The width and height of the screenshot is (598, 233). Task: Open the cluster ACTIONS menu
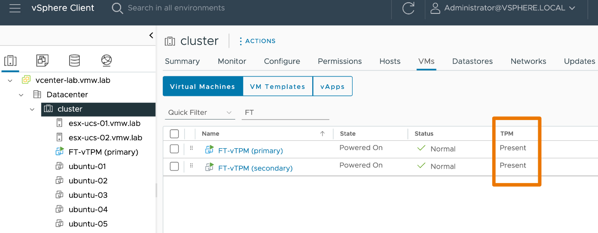pyautogui.click(x=257, y=41)
